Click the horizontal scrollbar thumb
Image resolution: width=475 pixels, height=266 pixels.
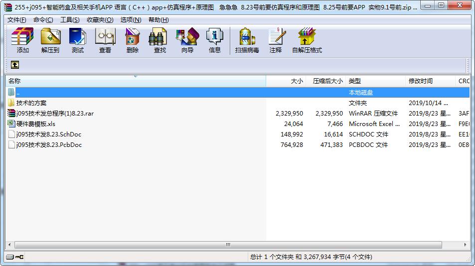pos(228,245)
